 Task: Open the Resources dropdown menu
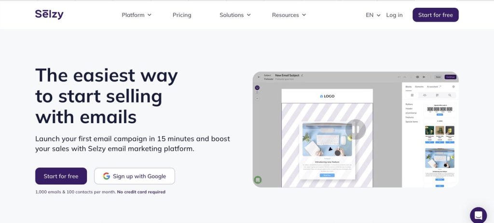point(288,15)
